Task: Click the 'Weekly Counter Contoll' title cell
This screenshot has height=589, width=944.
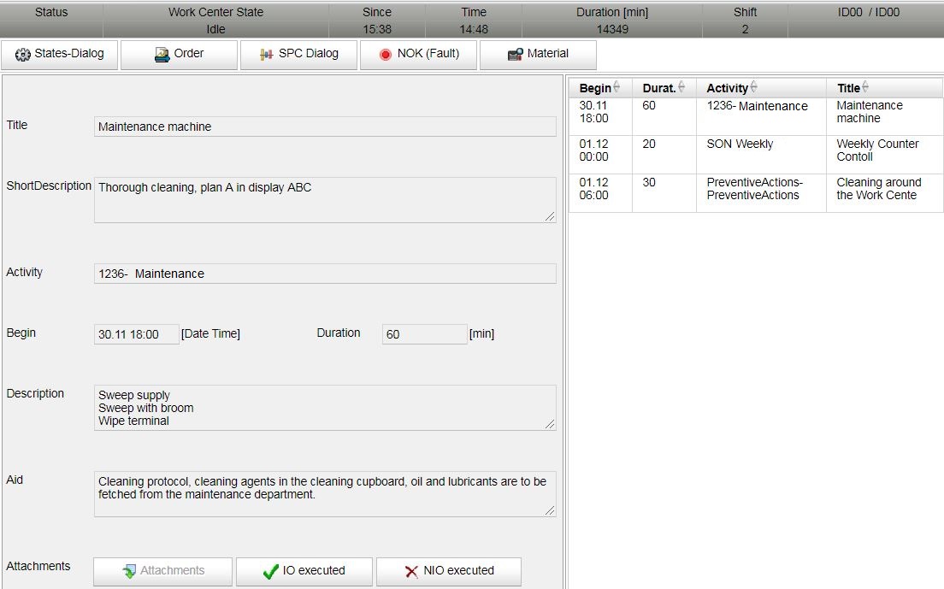Action: [884, 155]
